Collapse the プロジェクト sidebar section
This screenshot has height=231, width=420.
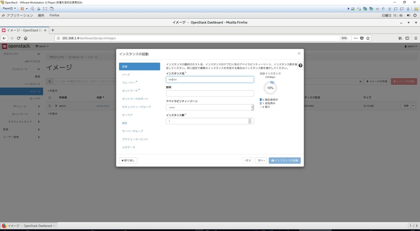(21, 54)
